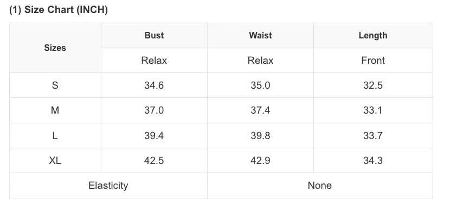
Task: Select the Relax sub-header under Waist
Action: [260, 61]
